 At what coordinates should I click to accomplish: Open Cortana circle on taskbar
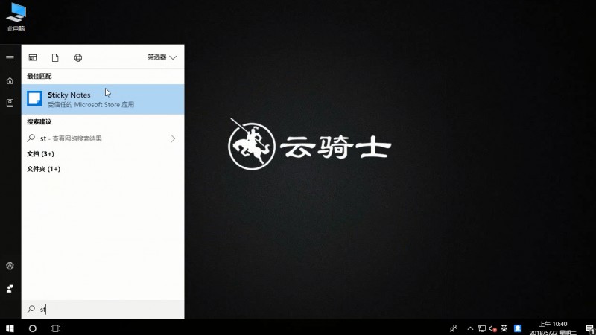pos(33,328)
